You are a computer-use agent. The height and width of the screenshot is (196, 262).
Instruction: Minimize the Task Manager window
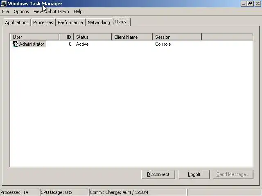click(244, 4)
